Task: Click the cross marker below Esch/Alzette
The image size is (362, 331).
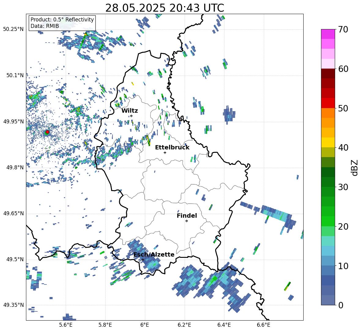Action: [143, 260]
